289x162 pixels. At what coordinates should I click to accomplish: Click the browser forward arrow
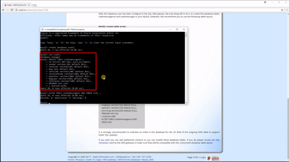tap(8, 10)
